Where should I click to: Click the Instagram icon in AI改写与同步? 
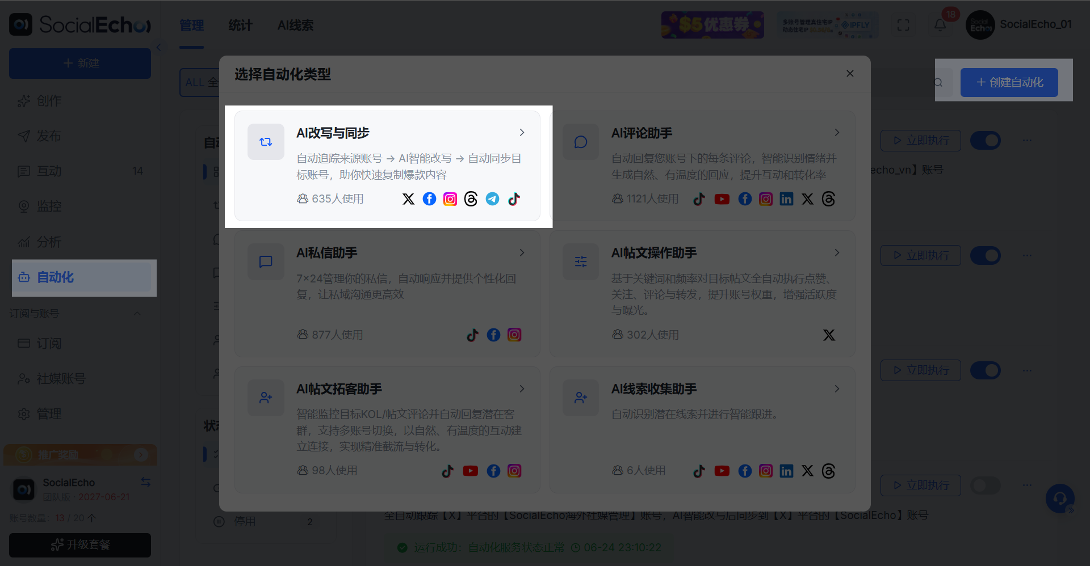pos(450,199)
